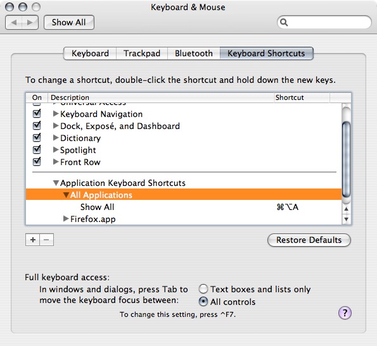Toggle the Keyboard Navigation checkbox
The height and width of the screenshot is (346, 377).
(37, 113)
